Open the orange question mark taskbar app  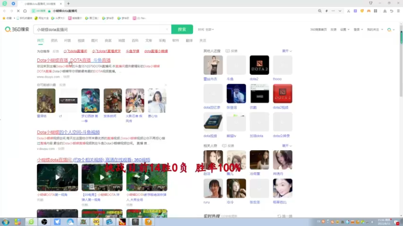148,221
